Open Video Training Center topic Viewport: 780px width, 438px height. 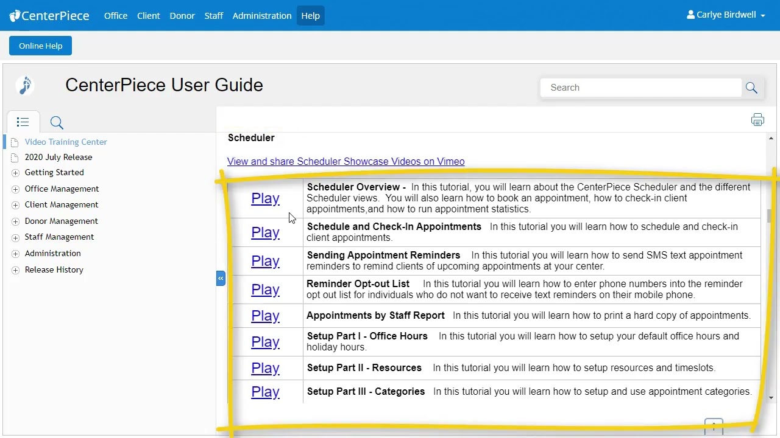tap(66, 142)
